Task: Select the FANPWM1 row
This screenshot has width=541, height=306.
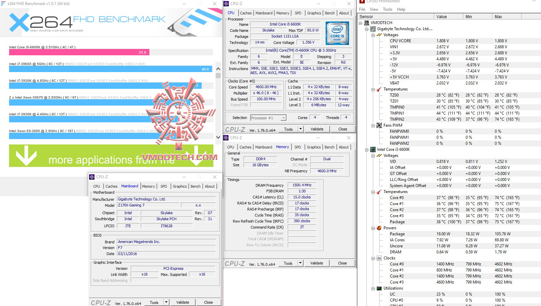Action: pyautogui.click(x=399, y=137)
